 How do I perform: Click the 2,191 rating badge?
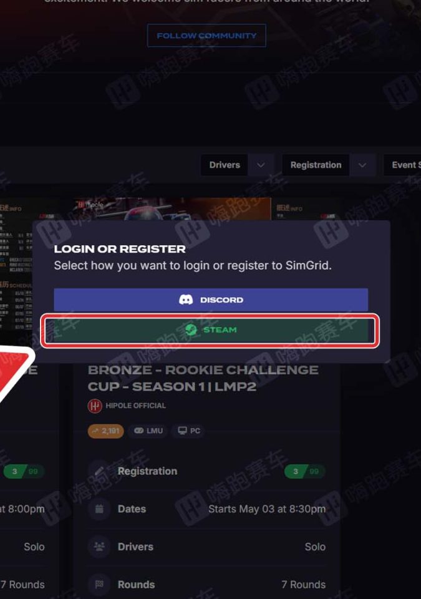coord(106,431)
